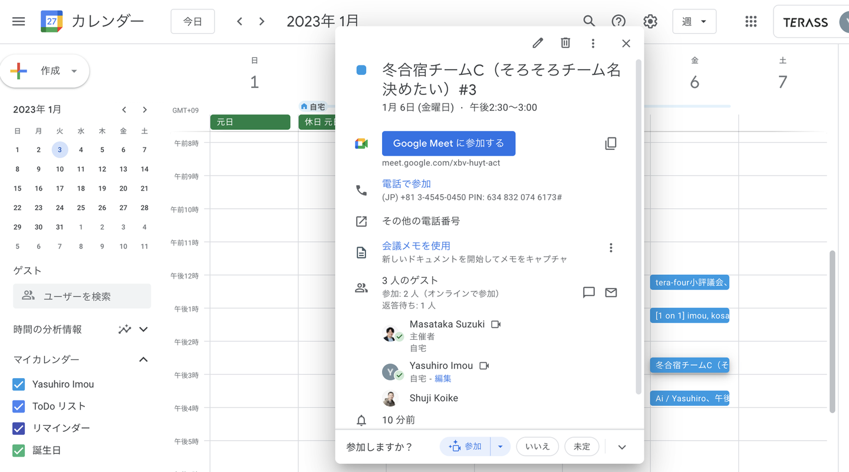849x472 pixels.
Task: Select Friday 6 column header
Action: 695,75
